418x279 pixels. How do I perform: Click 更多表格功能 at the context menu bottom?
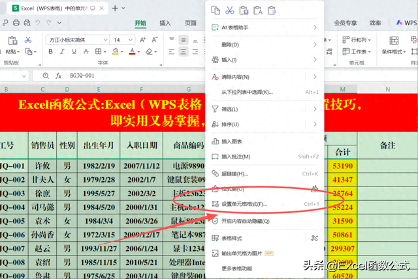coord(236,268)
